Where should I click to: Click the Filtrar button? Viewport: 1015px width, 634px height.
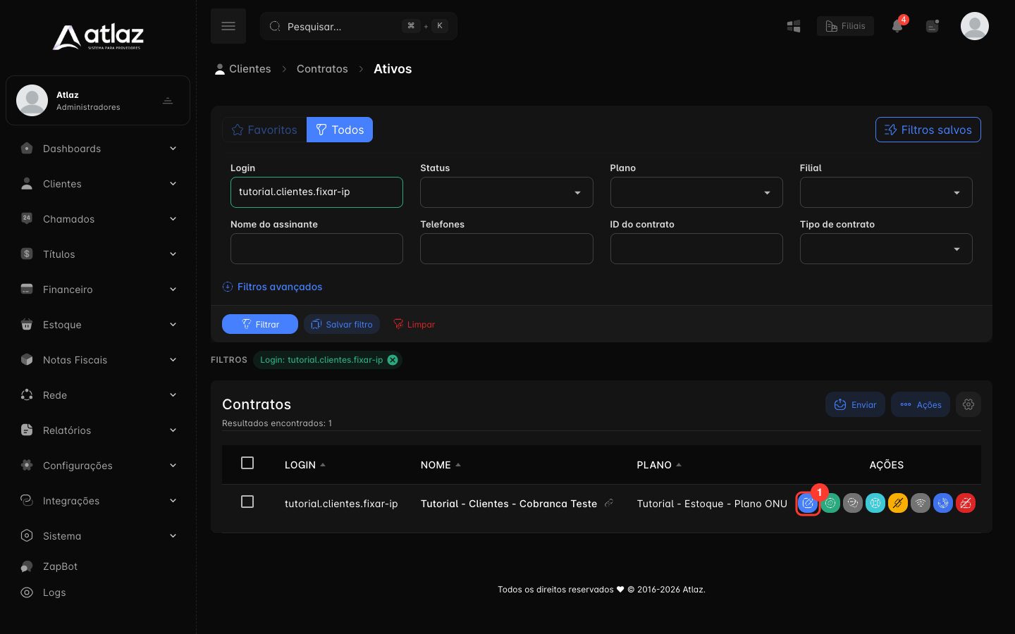[260, 324]
